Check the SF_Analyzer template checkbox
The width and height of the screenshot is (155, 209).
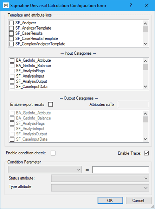point(12,23)
